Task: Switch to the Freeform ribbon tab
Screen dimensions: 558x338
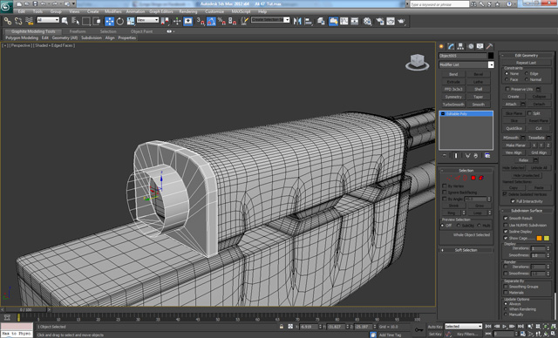Action: [x=78, y=31]
